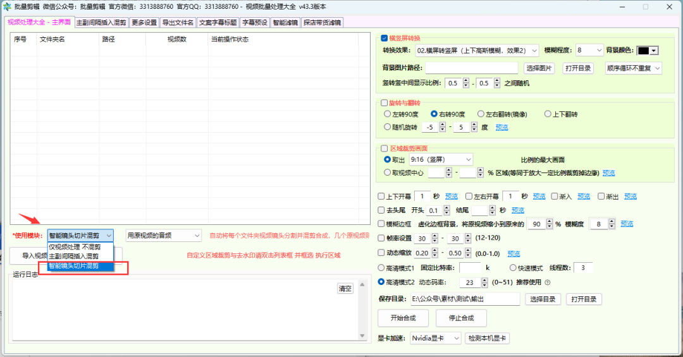The image size is (683, 357).
Task: Choose the 高清模式1 radio option
Action: (x=381, y=268)
